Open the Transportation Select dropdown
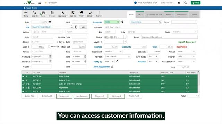The width and height of the screenshot is (222, 124). (x=194, y=61)
